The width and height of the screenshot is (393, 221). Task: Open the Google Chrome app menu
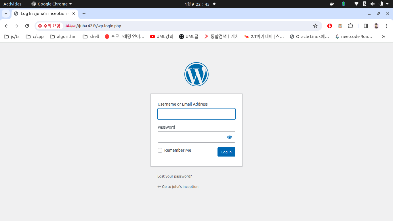[51, 4]
